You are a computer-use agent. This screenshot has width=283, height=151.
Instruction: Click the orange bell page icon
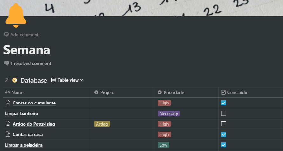[x=16, y=15]
